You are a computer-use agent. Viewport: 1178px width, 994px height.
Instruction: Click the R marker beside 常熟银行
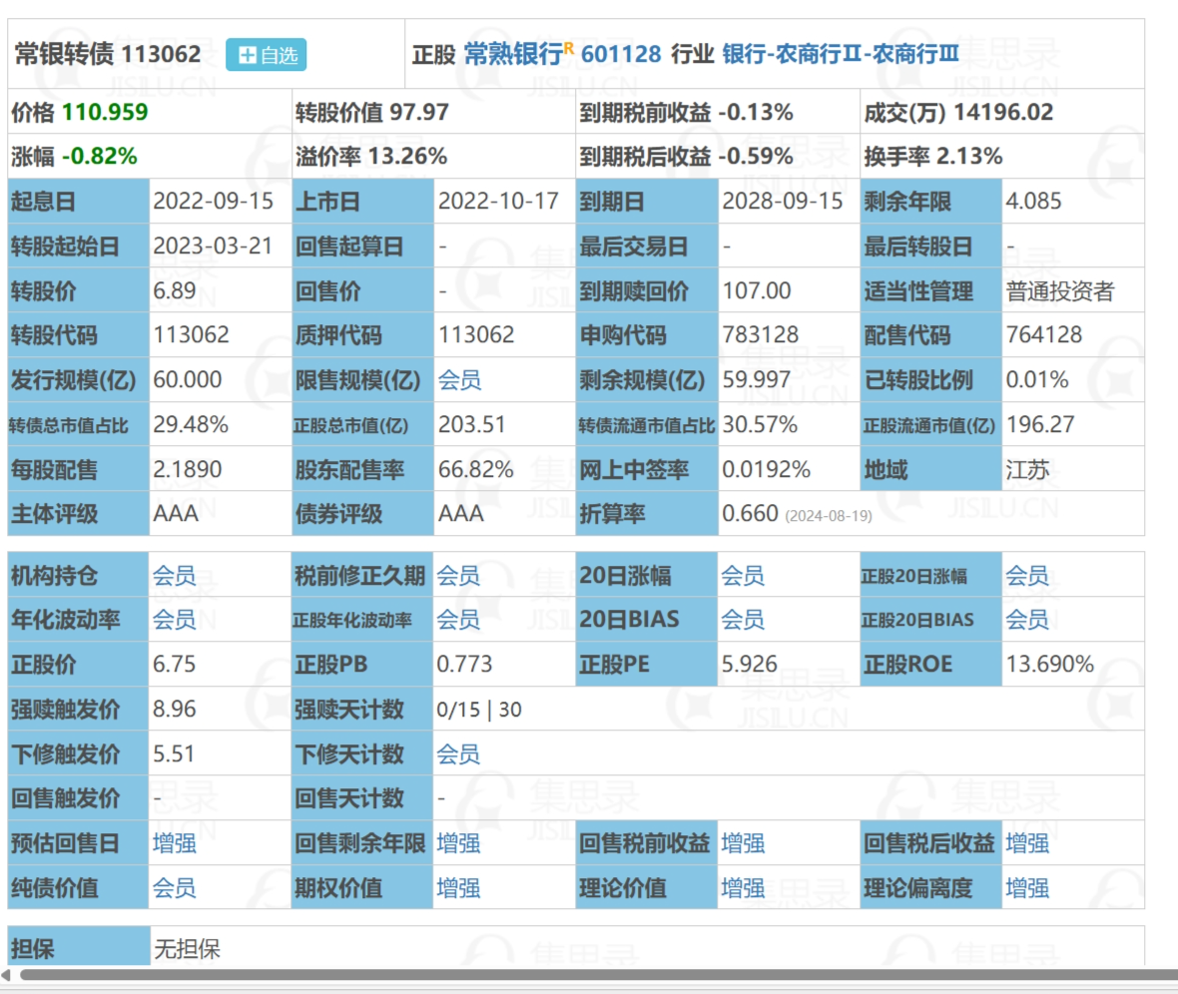coord(569,47)
